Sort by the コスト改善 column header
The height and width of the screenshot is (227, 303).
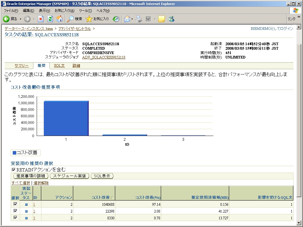101,197
